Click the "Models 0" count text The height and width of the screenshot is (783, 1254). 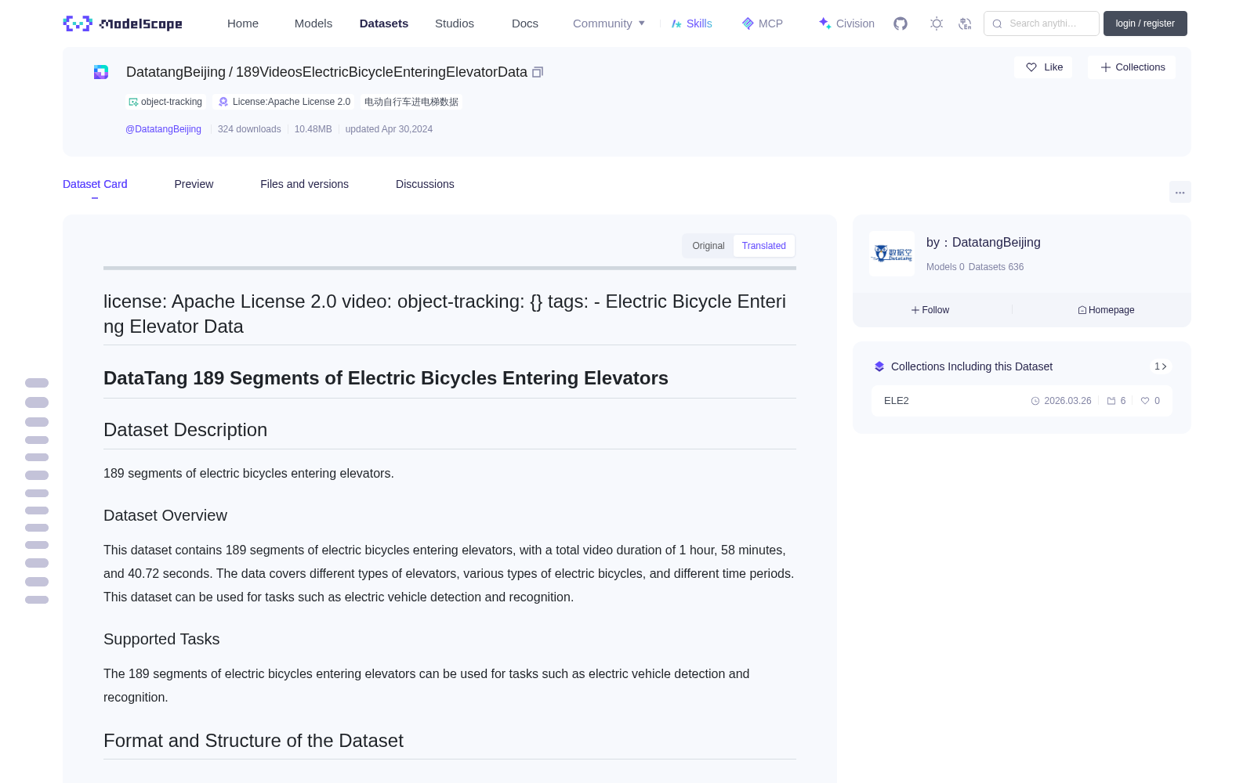(x=945, y=267)
